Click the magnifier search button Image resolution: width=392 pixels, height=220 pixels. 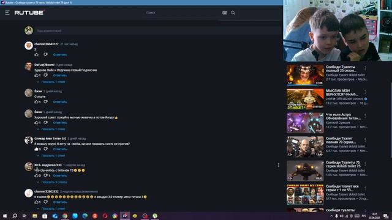pos(233,12)
